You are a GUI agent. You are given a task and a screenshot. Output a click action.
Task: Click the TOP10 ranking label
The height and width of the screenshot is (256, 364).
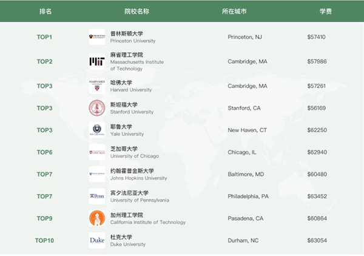[x=45, y=240]
